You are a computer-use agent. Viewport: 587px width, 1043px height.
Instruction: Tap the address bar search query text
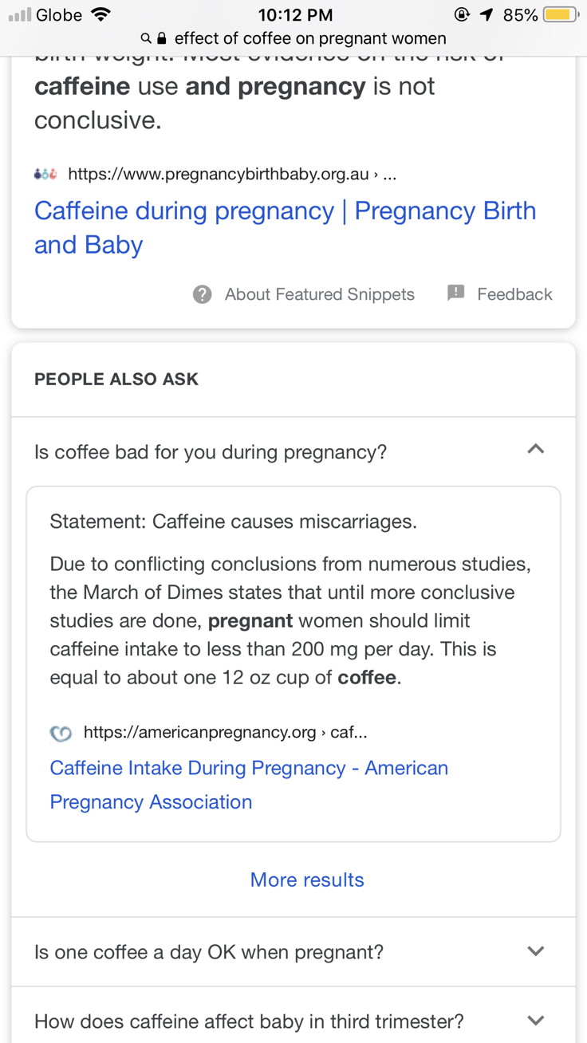tap(310, 38)
